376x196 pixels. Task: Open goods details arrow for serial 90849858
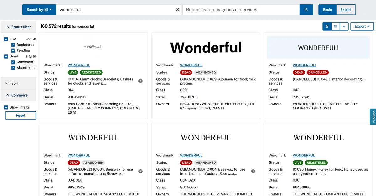click(141, 81)
